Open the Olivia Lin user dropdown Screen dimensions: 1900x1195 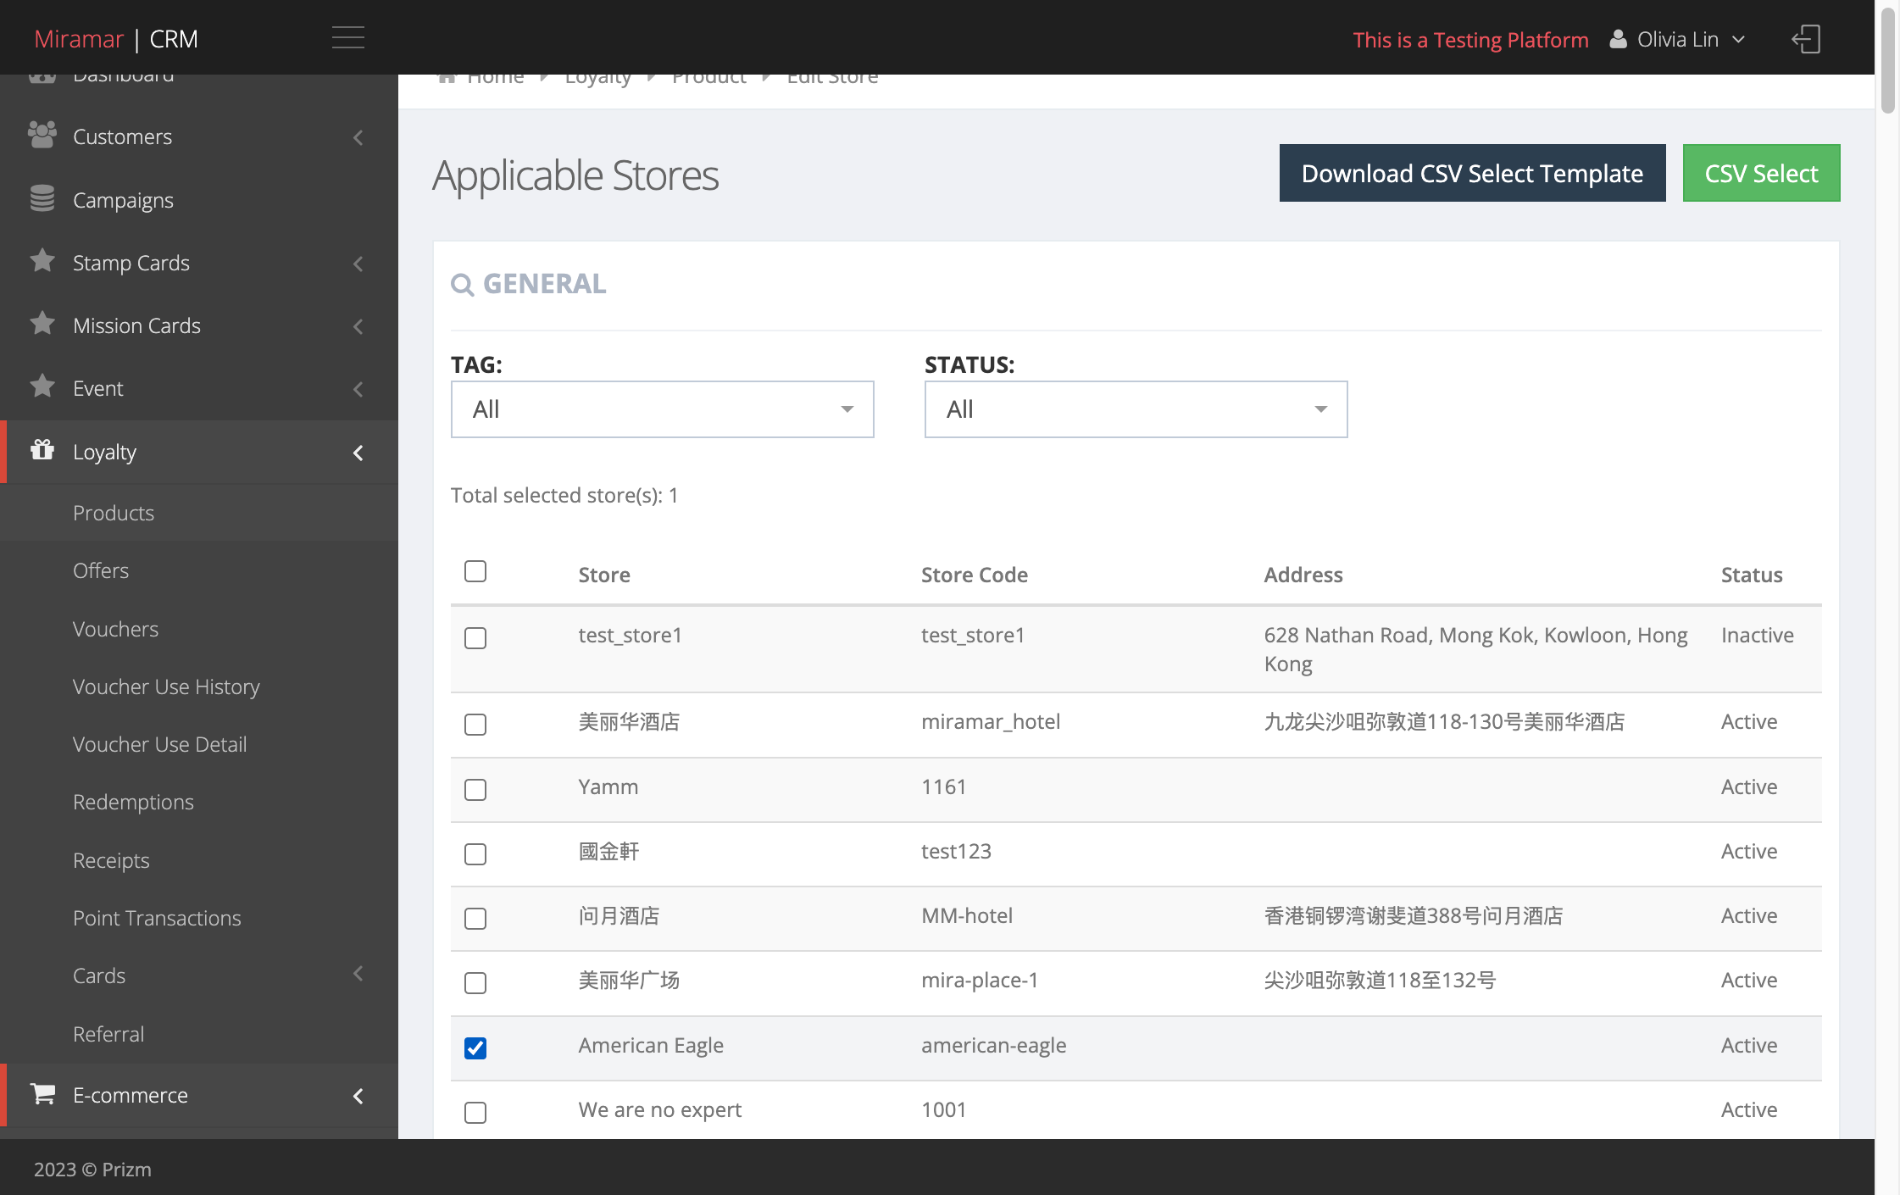[x=1678, y=40]
